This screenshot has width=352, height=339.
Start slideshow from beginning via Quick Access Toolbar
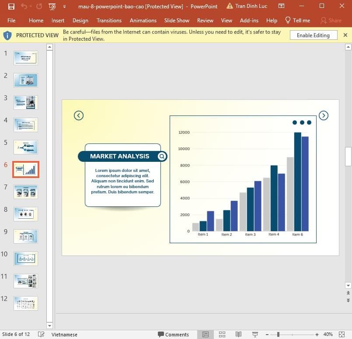point(51,6)
